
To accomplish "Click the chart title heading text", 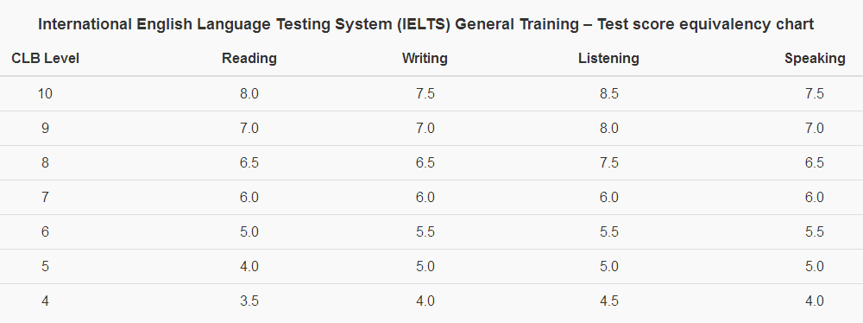I will (425, 25).
